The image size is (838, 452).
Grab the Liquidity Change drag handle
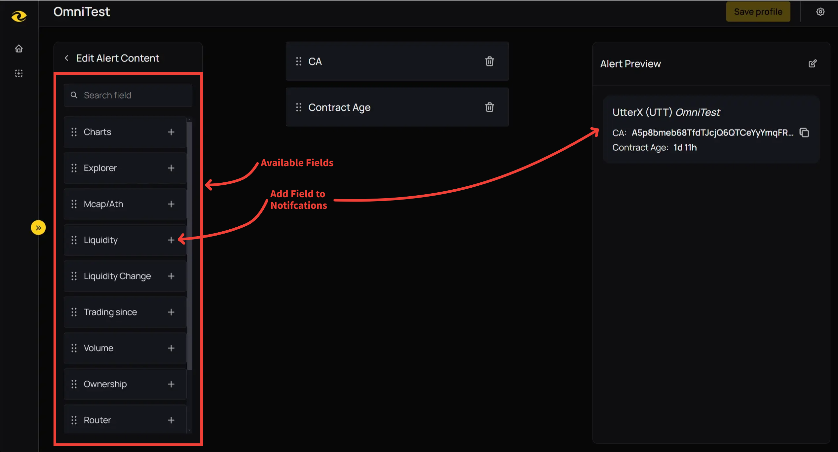(74, 276)
